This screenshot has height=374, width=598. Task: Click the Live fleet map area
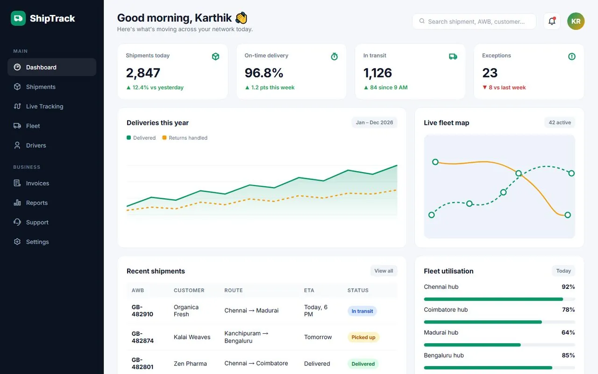click(x=499, y=187)
